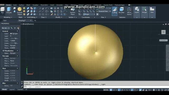Select the Box modeling tool

pyautogui.click(x=2, y=10)
